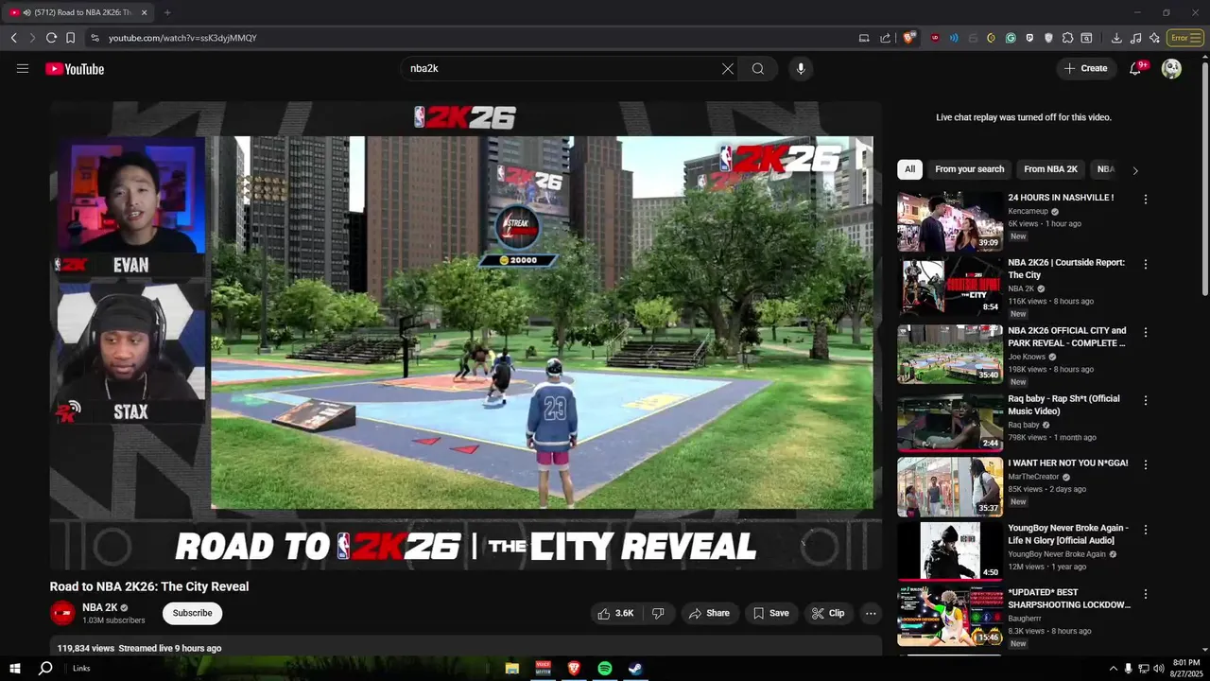Select the All filter chip
The width and height of the screenshot is (1210, 681).
tap(909, 169)
